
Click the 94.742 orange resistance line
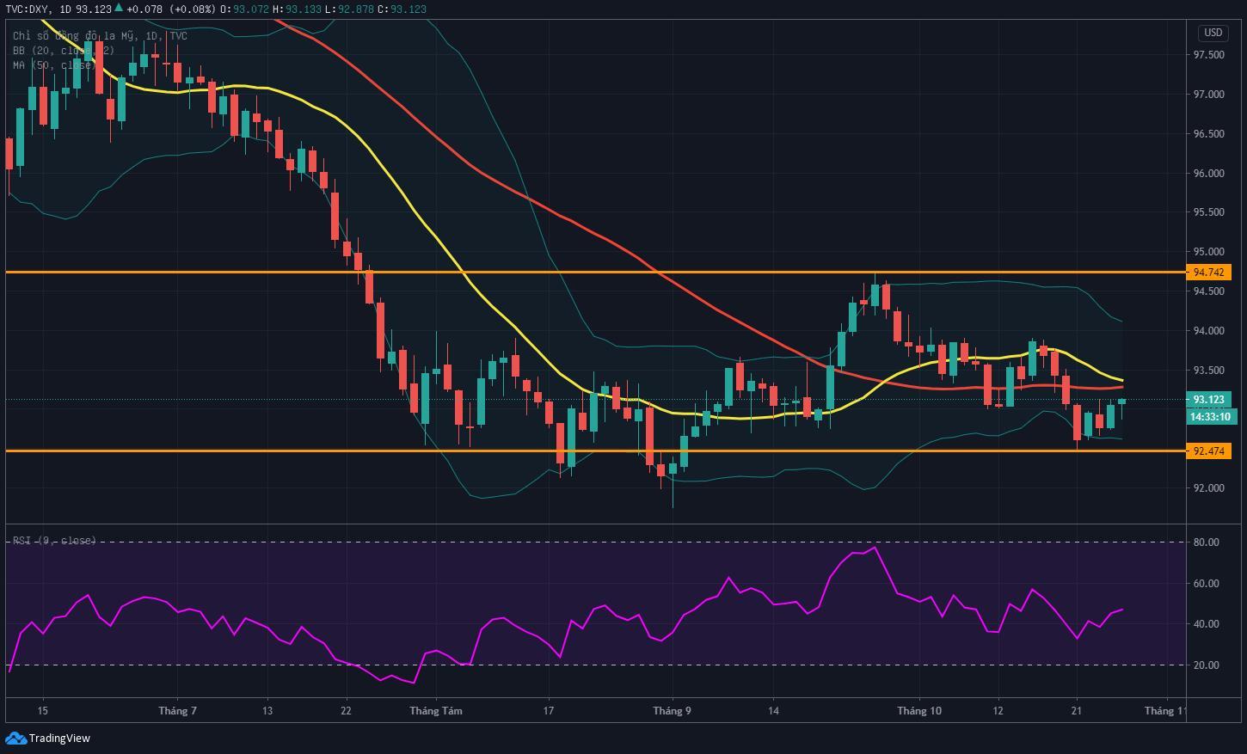pos(595,273)
